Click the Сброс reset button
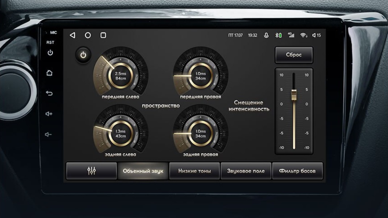The width and height of the screenshot is (388, 218). tap(294, 55)
